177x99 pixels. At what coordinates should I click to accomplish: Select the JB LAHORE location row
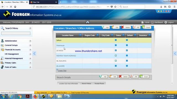pos(104,66)
